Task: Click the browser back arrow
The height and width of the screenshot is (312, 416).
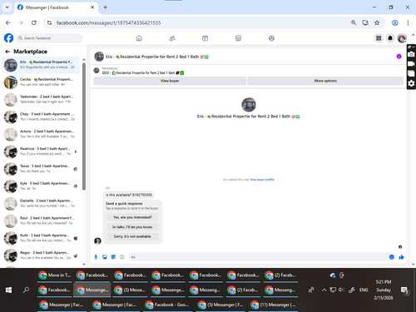Action: [x=8, y=22]
